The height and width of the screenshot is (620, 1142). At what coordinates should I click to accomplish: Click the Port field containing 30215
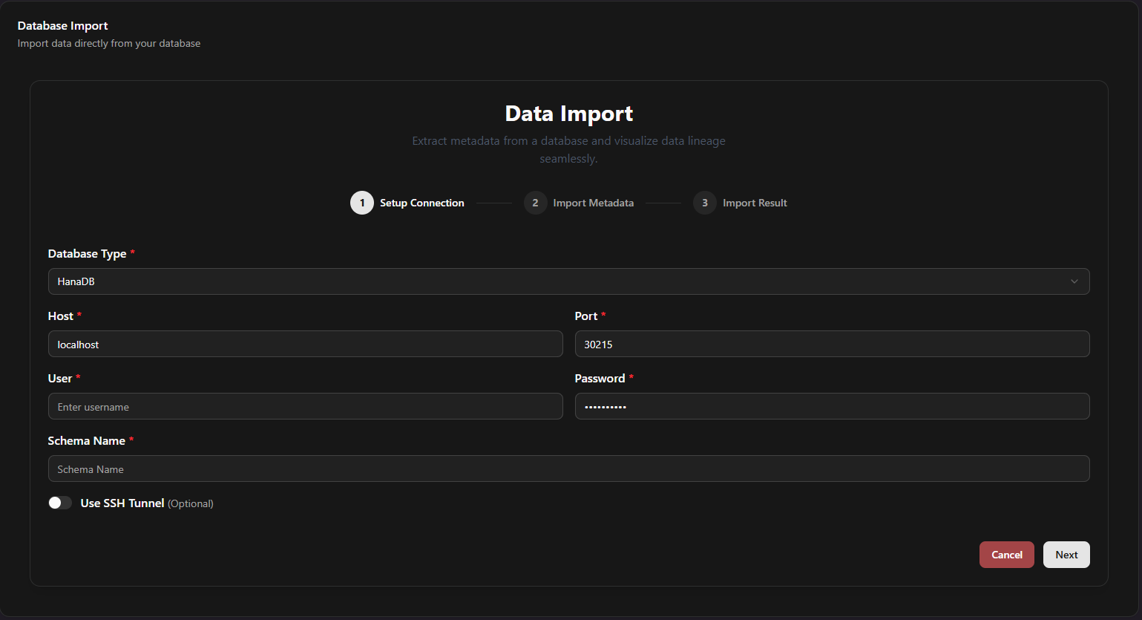tap(832, 344)
